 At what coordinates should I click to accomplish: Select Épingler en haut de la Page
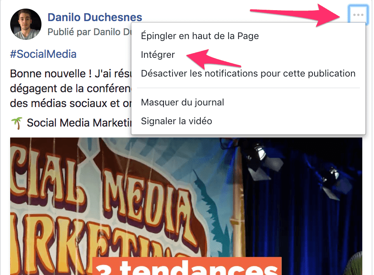pos(200,36)
